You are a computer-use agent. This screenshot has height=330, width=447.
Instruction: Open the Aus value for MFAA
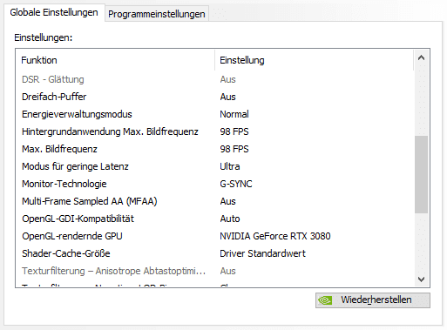coord(227,201)
